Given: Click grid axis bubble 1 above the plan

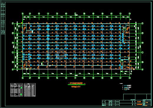Looking at the screenshot, I should [23, 14].
